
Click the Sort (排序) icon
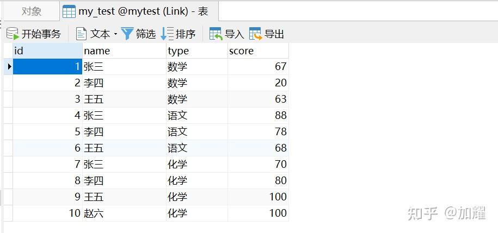pos(167,34)
